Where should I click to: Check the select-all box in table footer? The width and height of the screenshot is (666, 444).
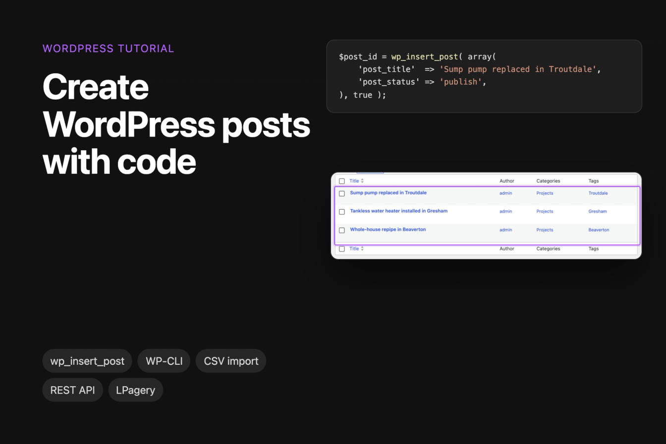pyautogui.click(x=342, y=249)
